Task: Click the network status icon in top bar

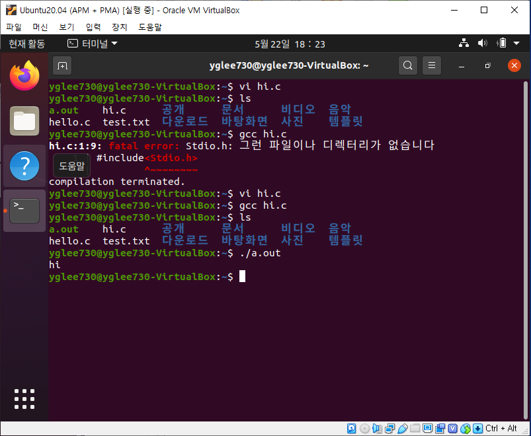Action: [x=464, y=44]
